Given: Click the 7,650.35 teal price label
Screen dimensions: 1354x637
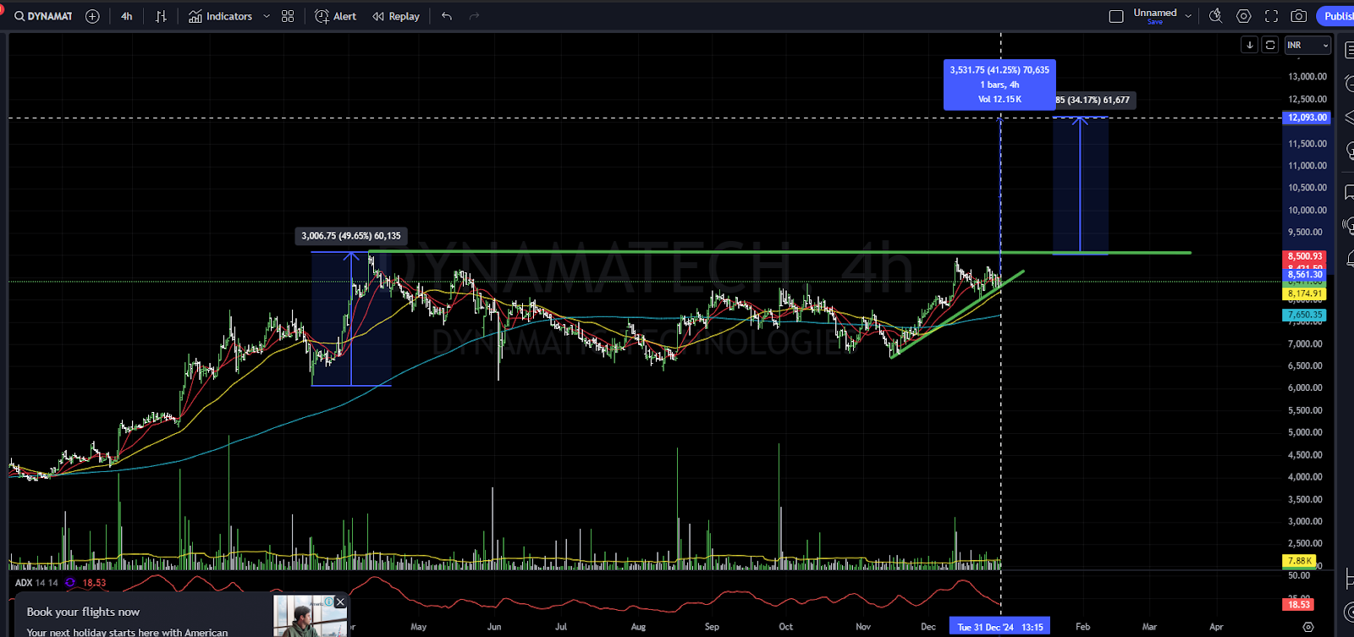Looking at the screenshot, I should 1305,315.
